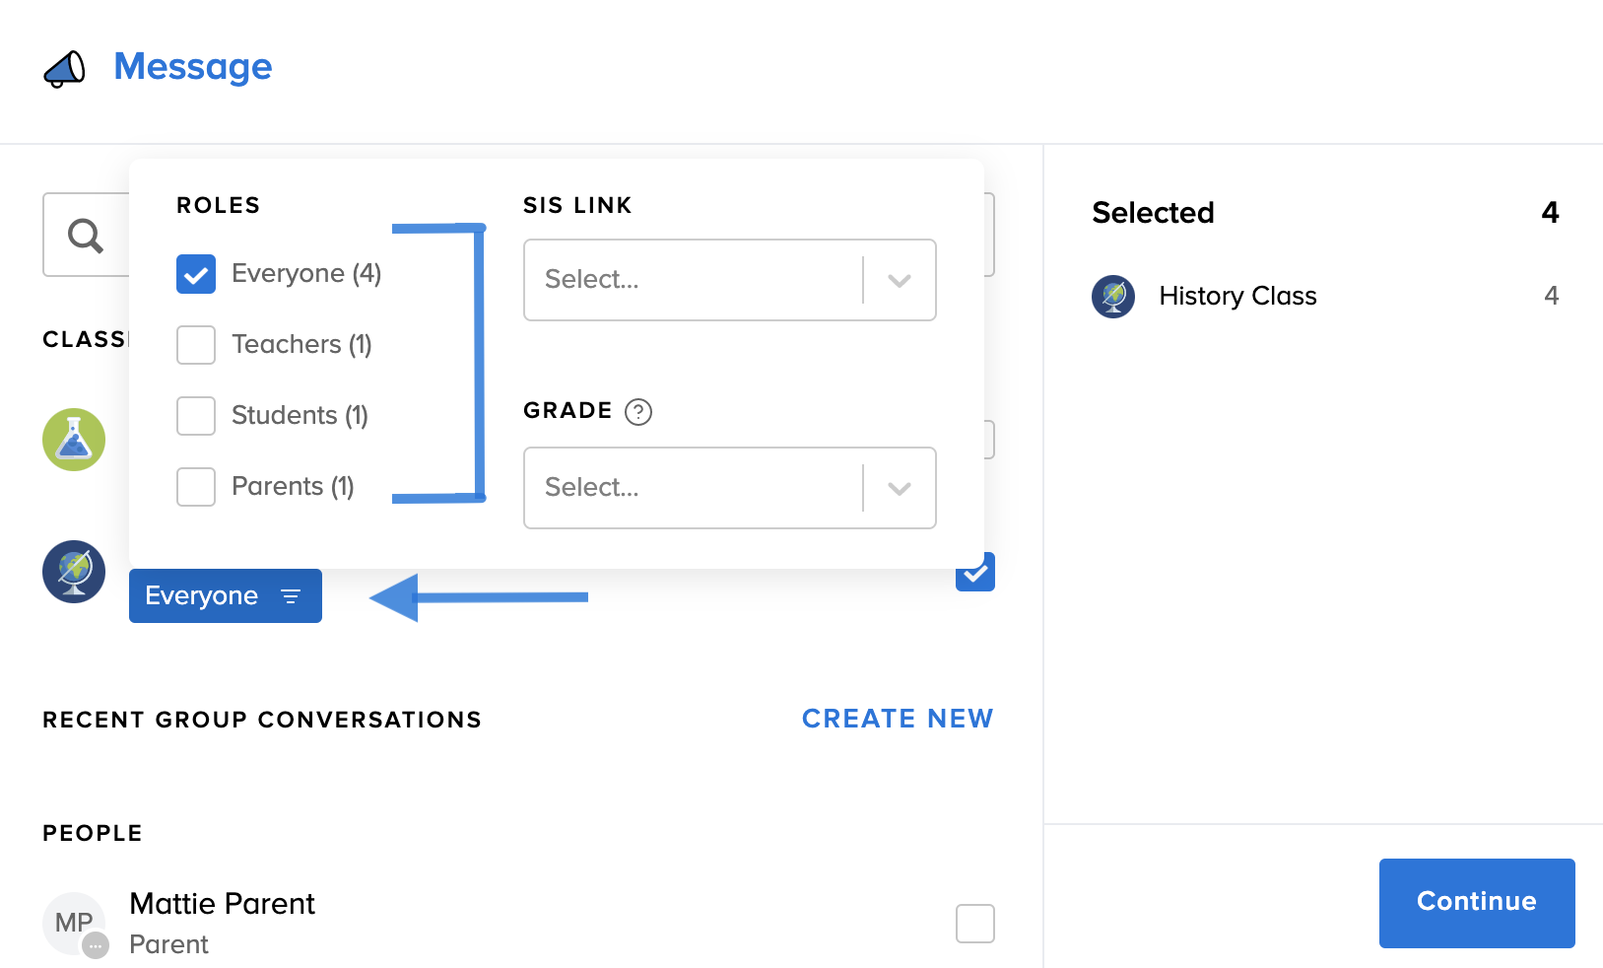Screen dimensions: 1603x968
Task: Check the Parents (1) role checkbox
Action: coord(196,487)
